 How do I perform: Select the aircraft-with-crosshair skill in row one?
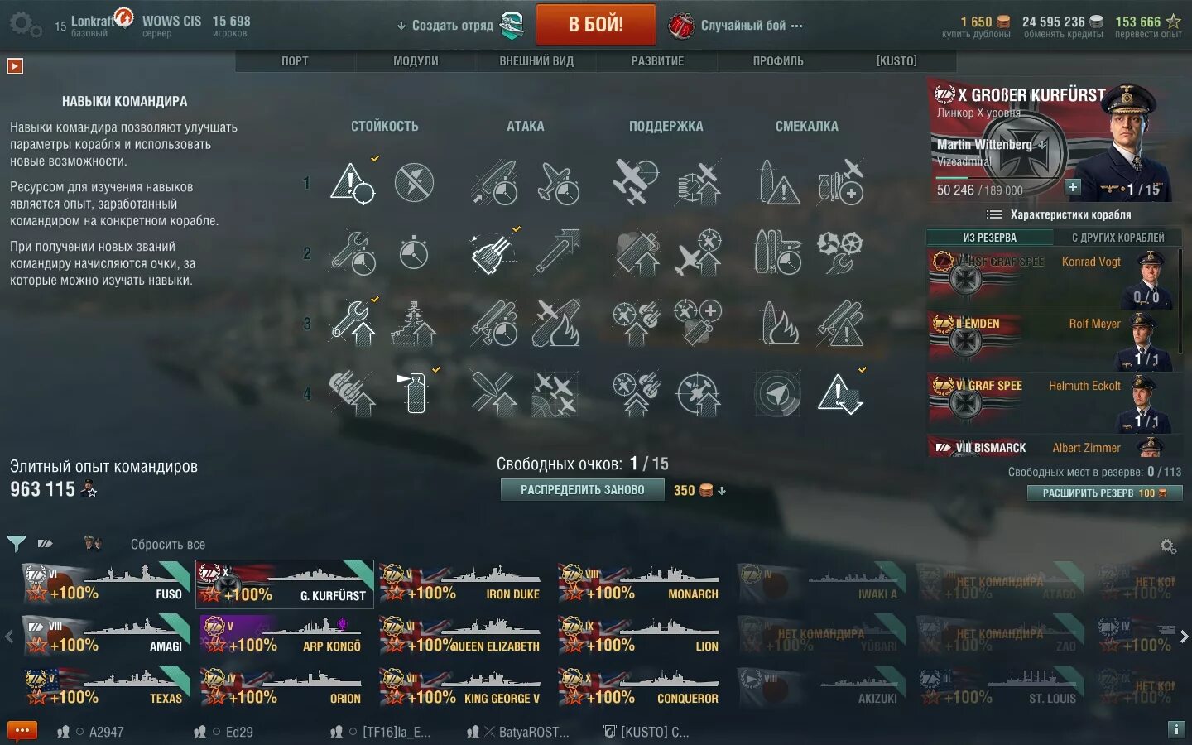[x=636, y=182]
